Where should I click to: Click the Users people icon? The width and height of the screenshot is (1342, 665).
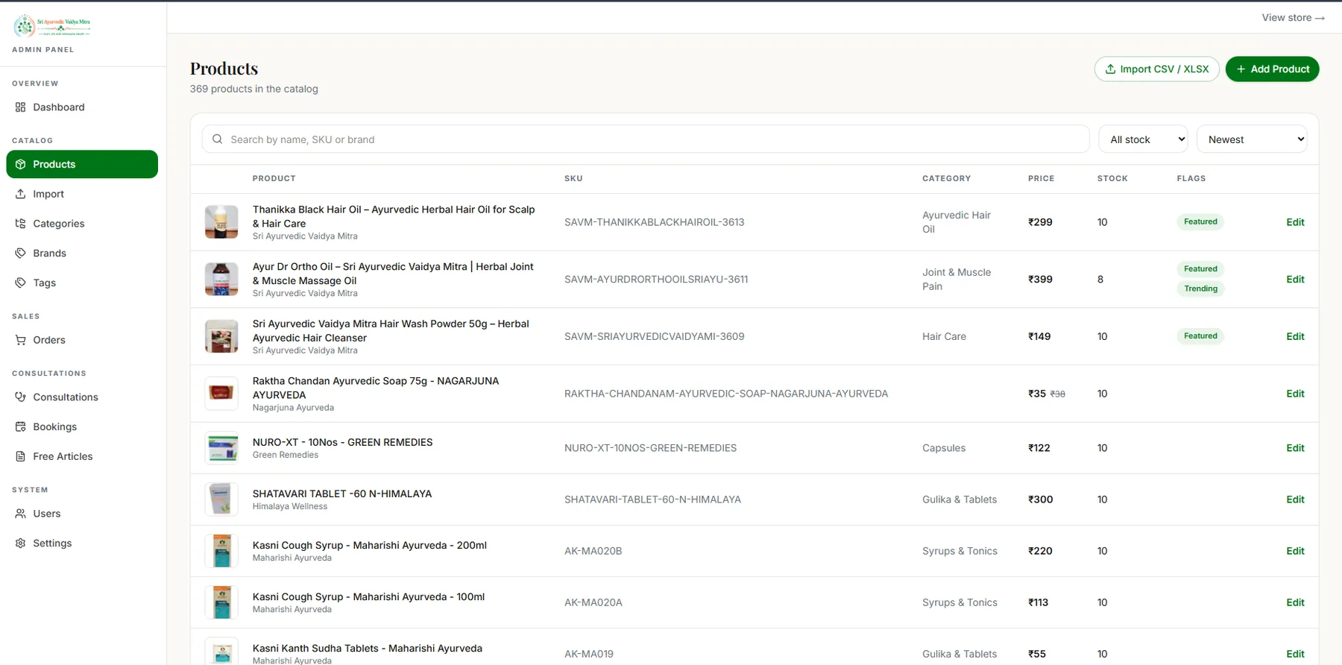tap(20, 514)
